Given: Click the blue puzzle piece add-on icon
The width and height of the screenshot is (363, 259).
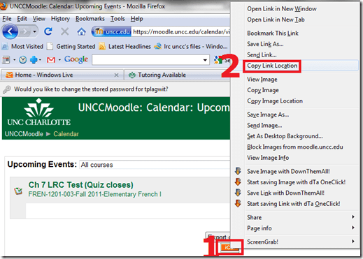Looking at the screenshot, I should (x=34, y=60).
